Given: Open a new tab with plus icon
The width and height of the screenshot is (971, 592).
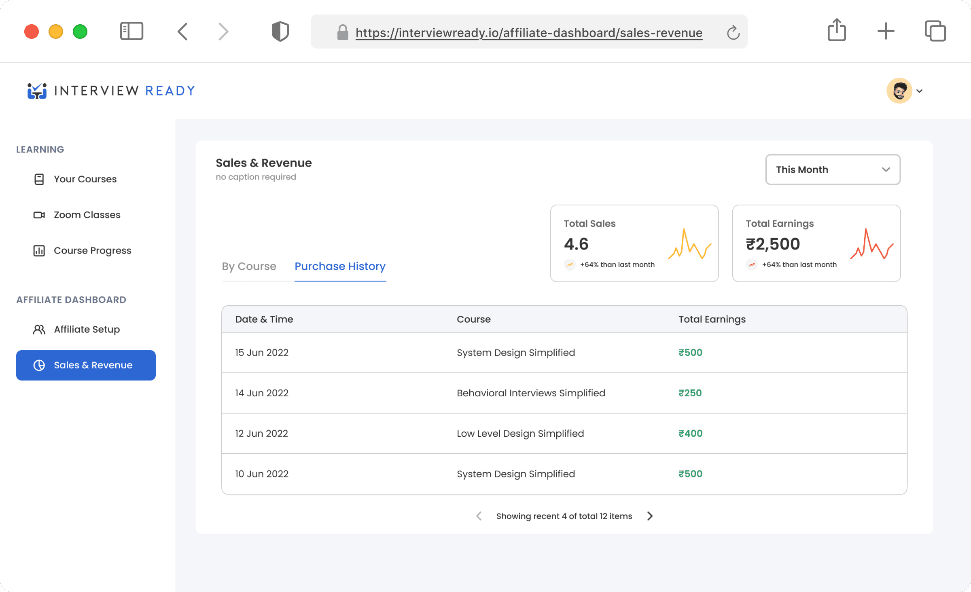Looking at the screenshot, I should click(x=886, y=31).
